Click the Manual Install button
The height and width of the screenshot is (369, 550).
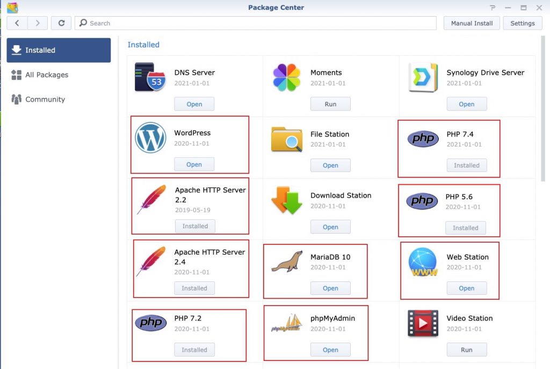pyautogui.click(x=472, y=23)
